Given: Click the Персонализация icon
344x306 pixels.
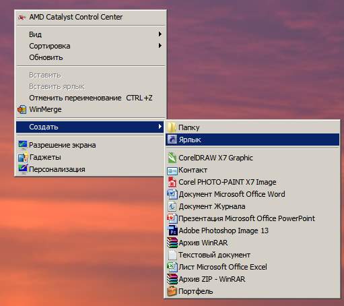Looking at the screenshot, I should [23, 169].
